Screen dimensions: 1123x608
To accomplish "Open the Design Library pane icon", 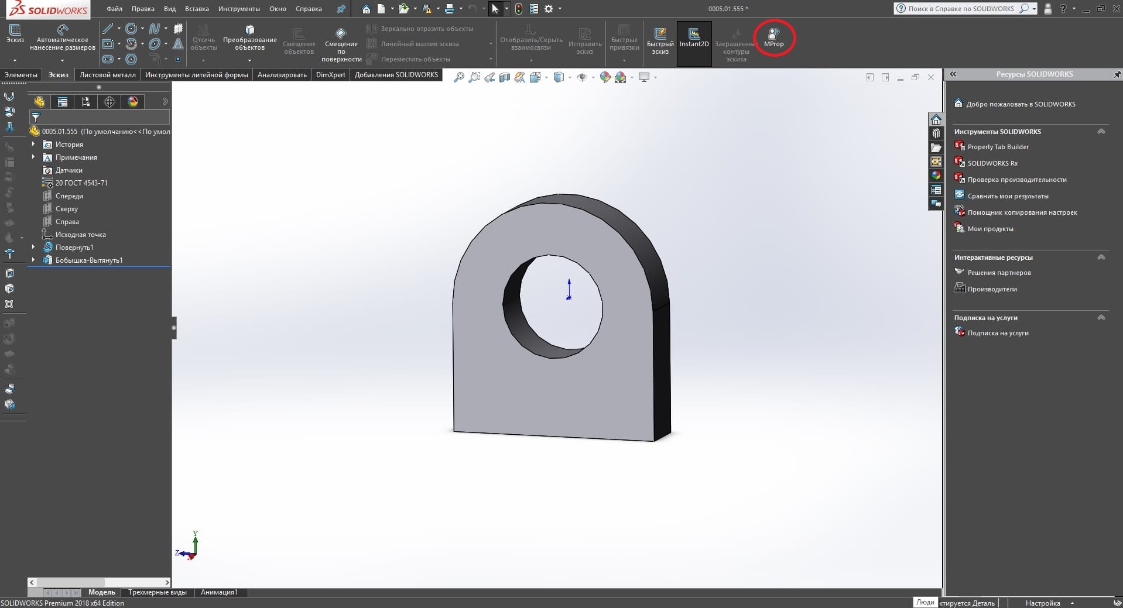I will [936, 133].
